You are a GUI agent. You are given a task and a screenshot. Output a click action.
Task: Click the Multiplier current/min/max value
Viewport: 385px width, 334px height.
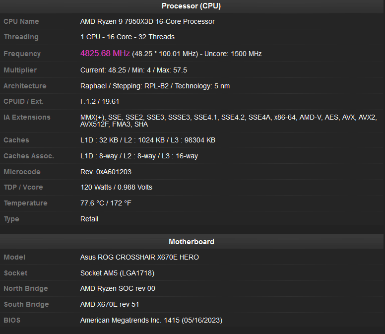click(133, 70)
